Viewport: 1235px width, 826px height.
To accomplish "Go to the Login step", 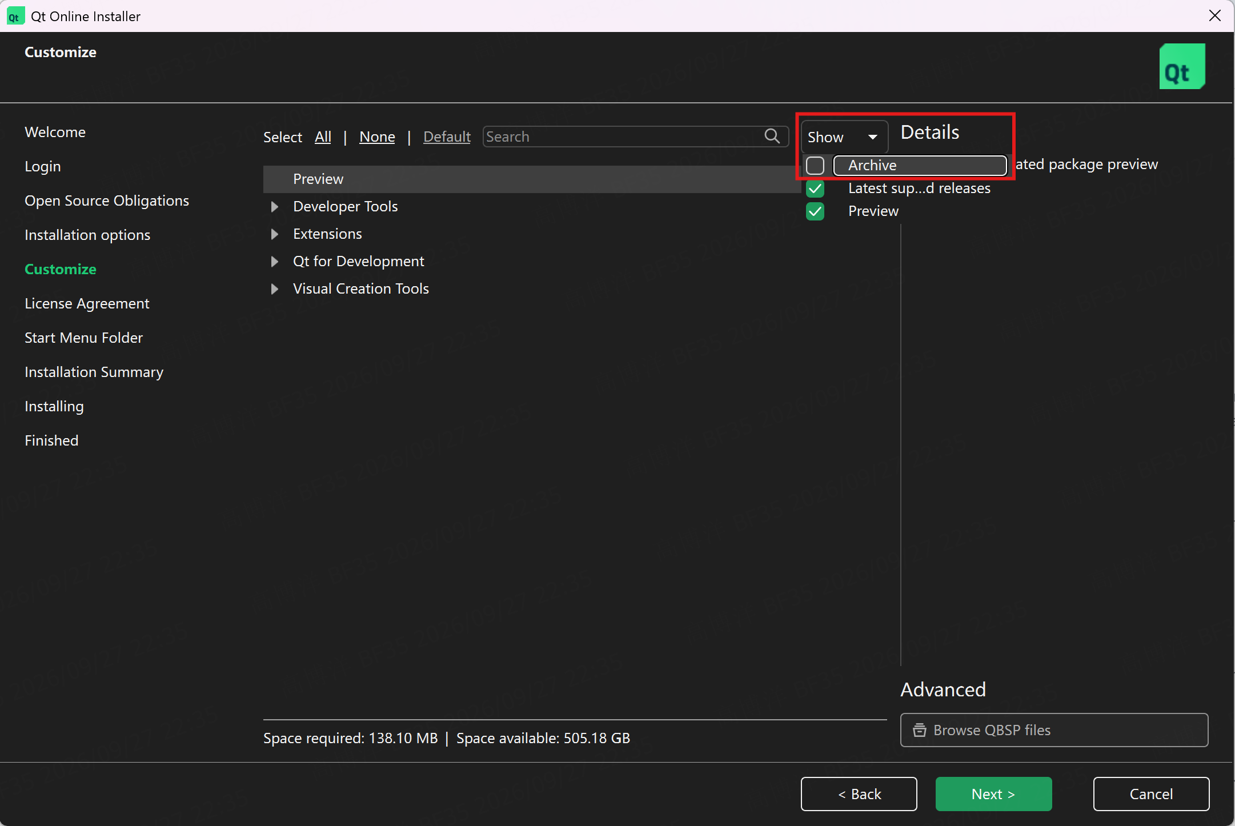I will [x=42, y=166].
